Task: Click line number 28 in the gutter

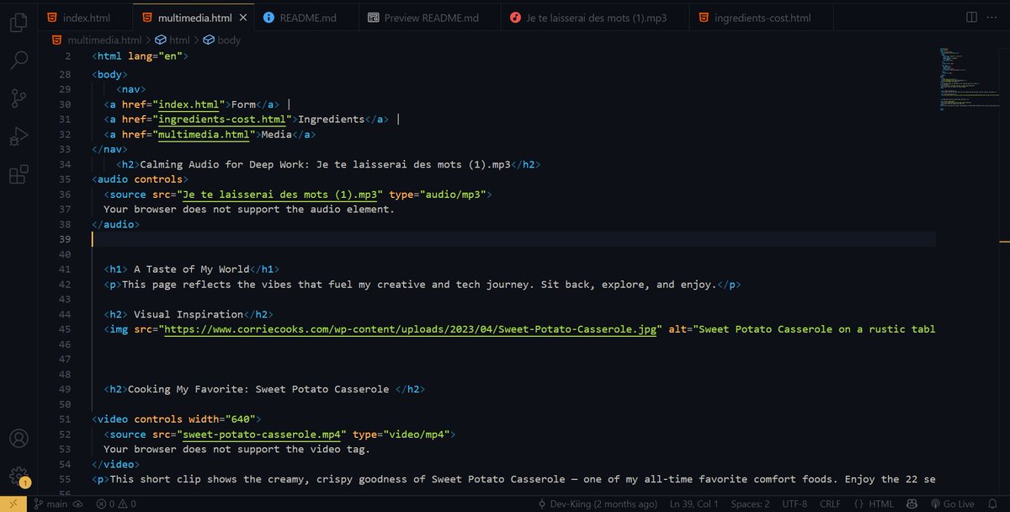Action: (x=66, y=75)
